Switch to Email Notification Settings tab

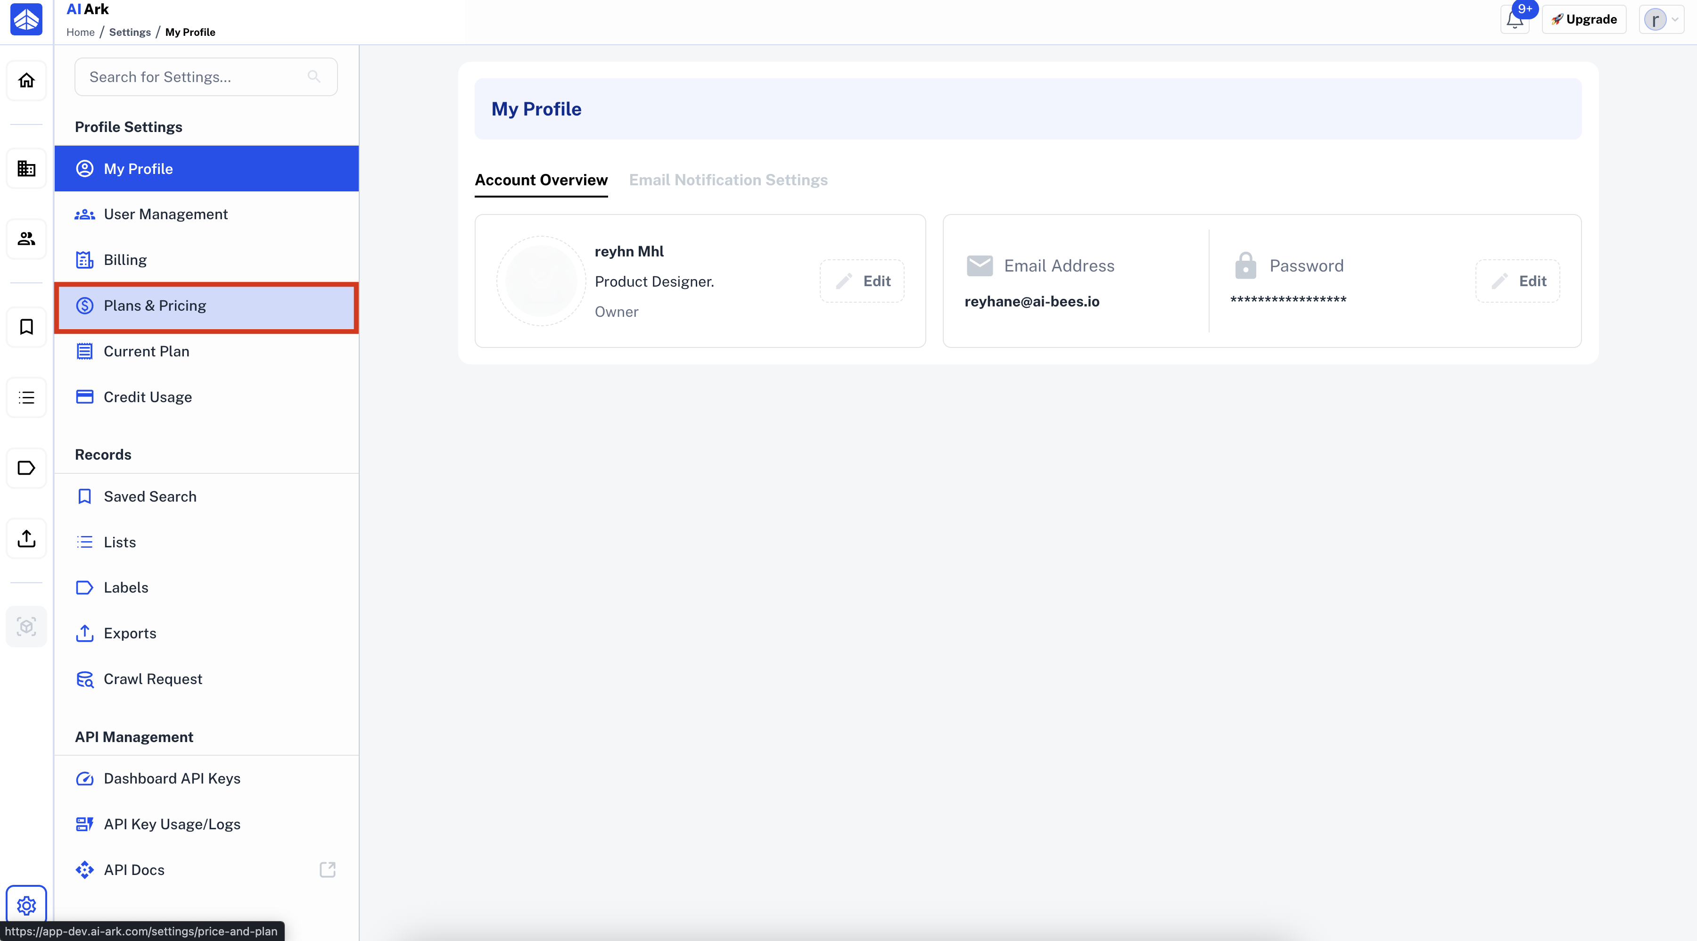point(728,180)
